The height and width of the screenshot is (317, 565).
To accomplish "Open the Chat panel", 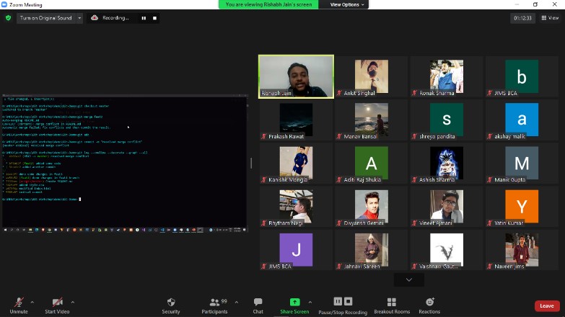I will click(258, 304).
